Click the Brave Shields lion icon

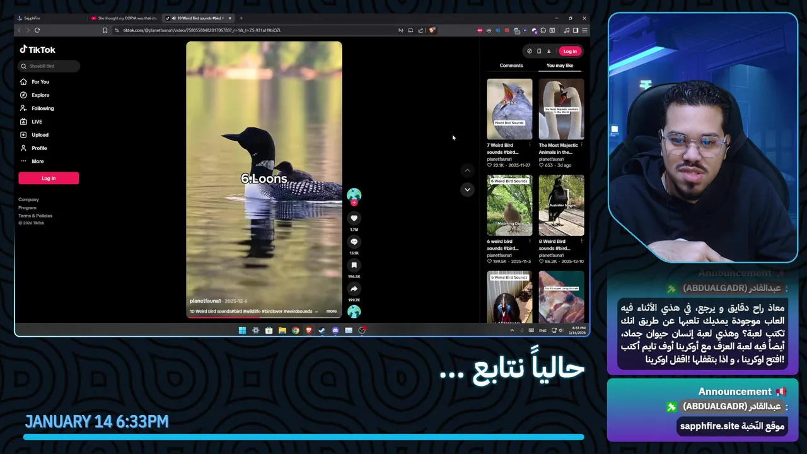coord(432,30)
